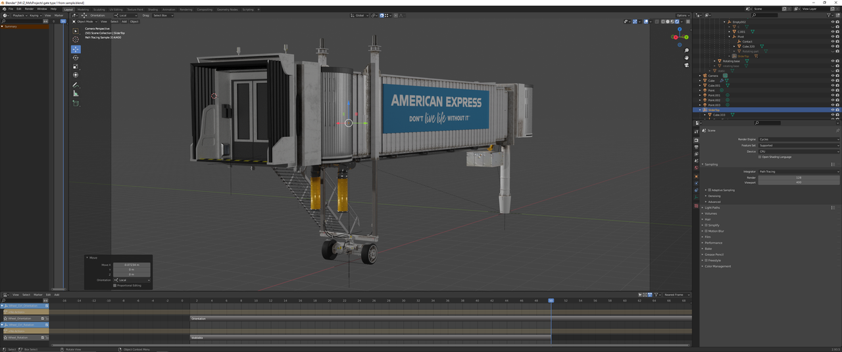This screenshot has width=842, height=352.
Task: Set the Viewport samples field
Action: [x=799, y=183]
